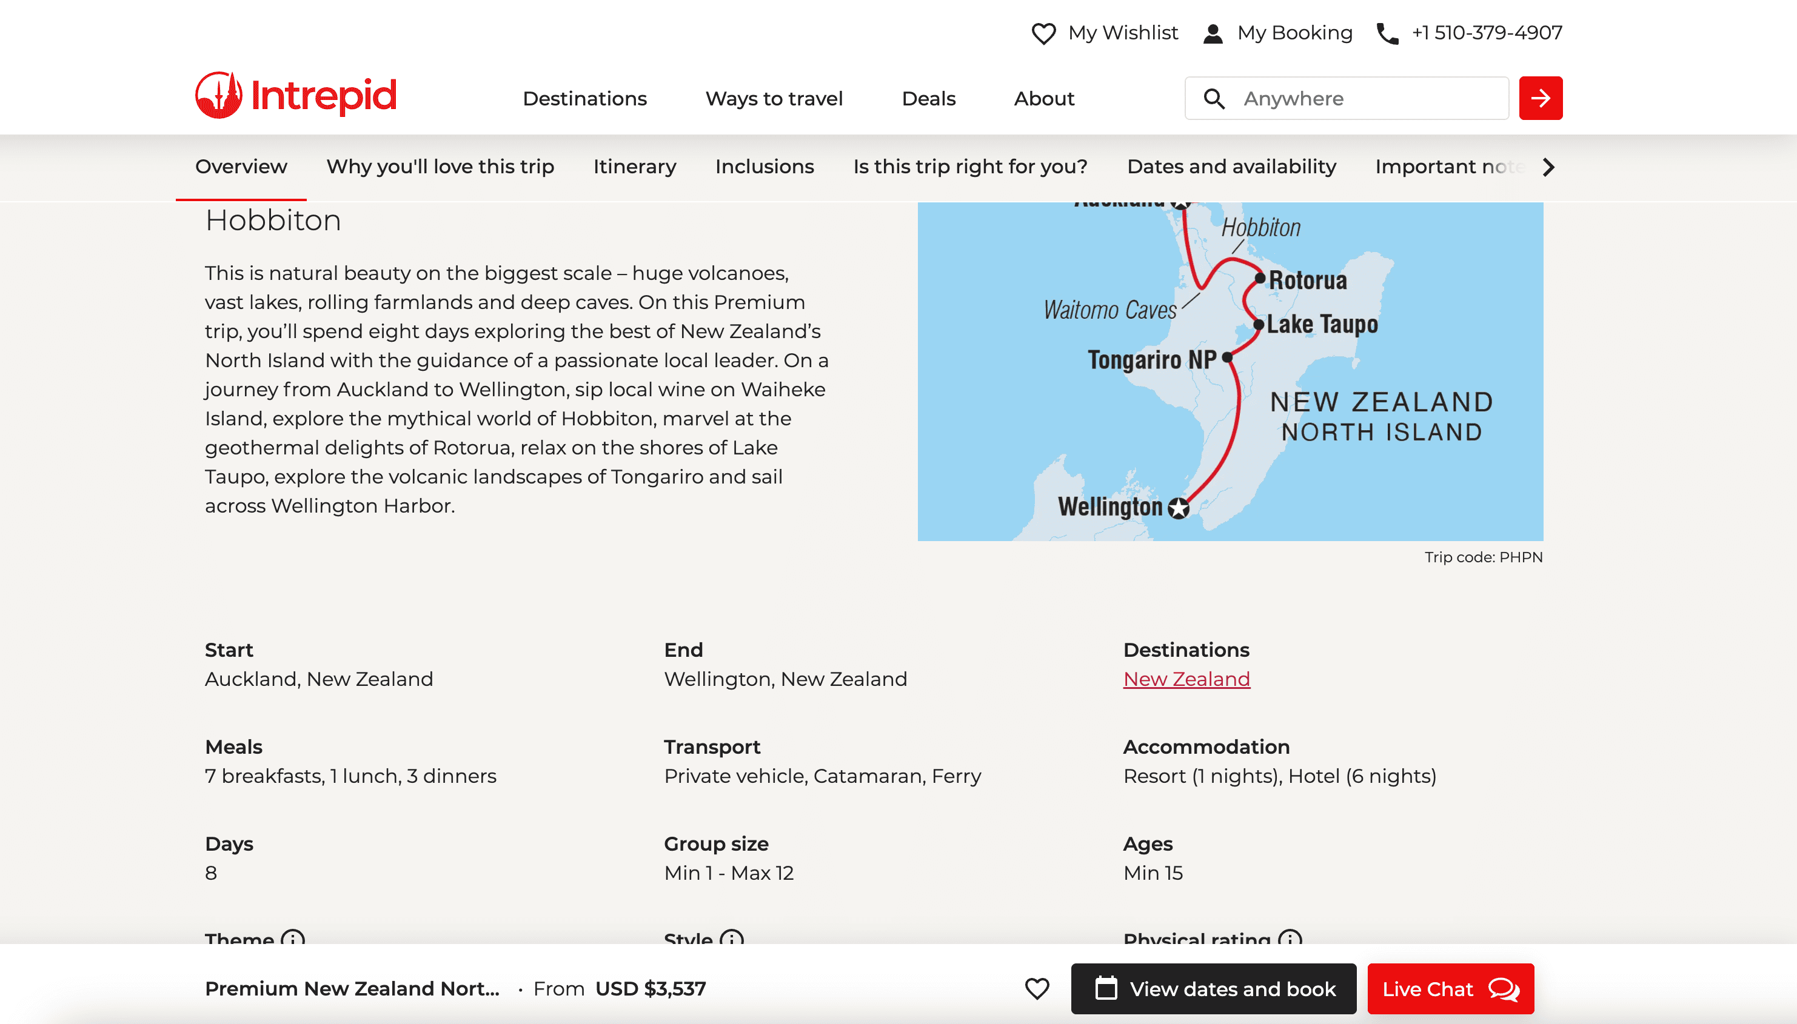Click the My Booking person icon
This screenshot has height=1024, width=1797.
click(x=1213, y=32)
